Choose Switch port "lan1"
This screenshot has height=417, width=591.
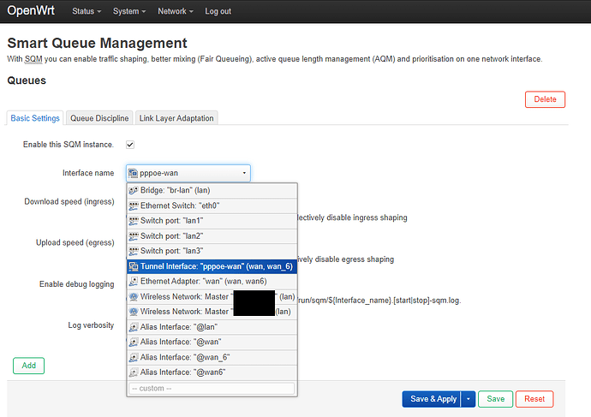(212, 221)
